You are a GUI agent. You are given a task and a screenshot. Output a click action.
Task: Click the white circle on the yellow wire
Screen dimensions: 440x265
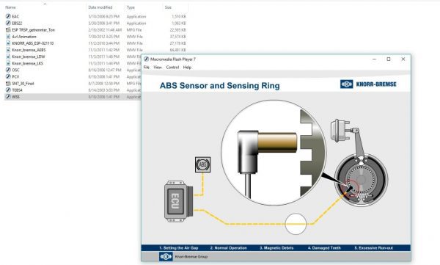click(296, 224)
